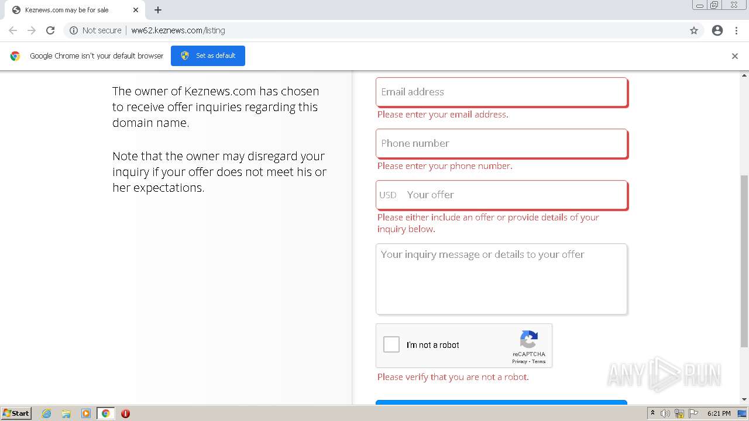The height and width of the screenshot is (421, 749).
Task: Click the 'Note that the owner may disregard' paragraph
Action: click(x=219, y=172)
